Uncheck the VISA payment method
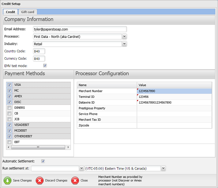The image size is (218, 188). (9, 85)
